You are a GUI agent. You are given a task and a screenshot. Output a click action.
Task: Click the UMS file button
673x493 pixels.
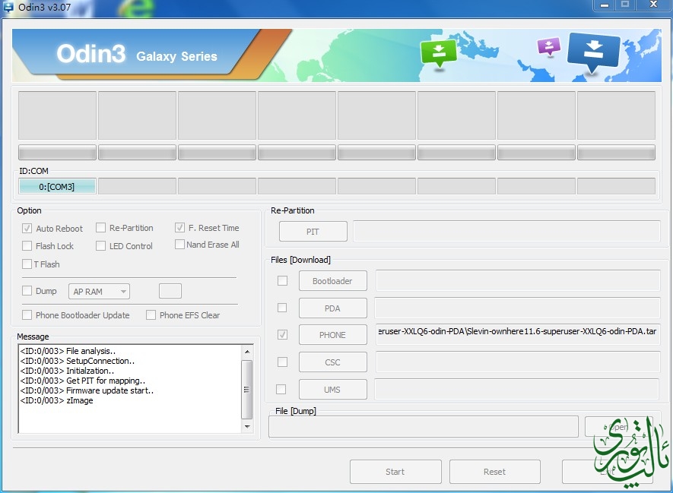(332, 389)
